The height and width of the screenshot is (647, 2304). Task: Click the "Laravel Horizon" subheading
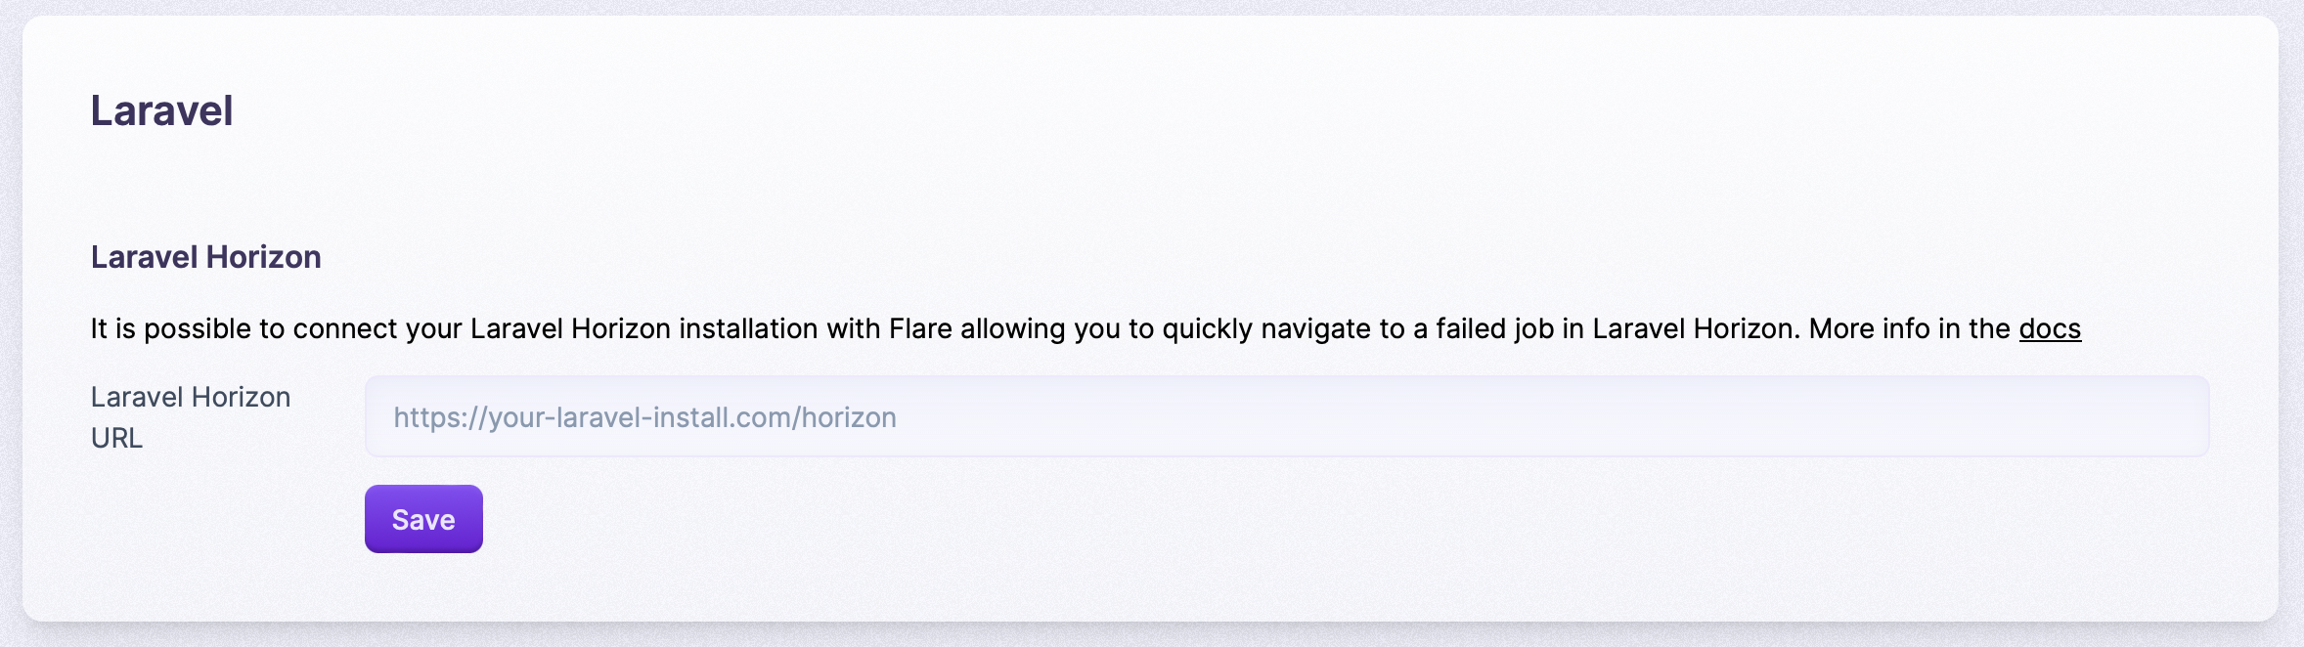pos(205,257)
